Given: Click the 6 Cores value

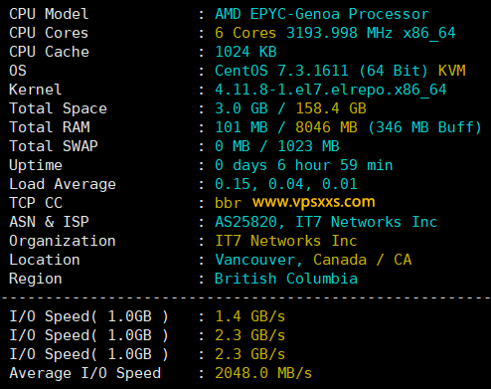Looking at the screenshot, I should coord(245,33).
